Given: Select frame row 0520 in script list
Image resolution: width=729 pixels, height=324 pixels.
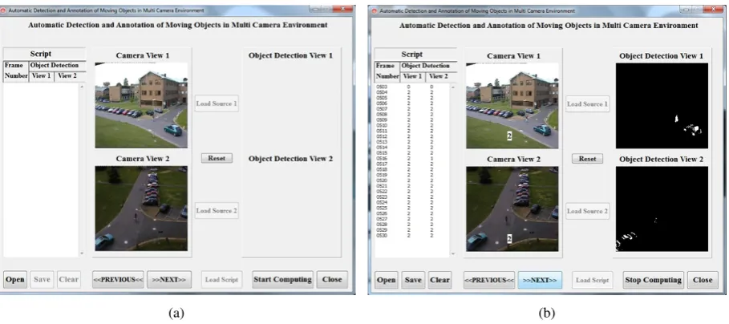Looking at the screenshot, I should (411, 180).
